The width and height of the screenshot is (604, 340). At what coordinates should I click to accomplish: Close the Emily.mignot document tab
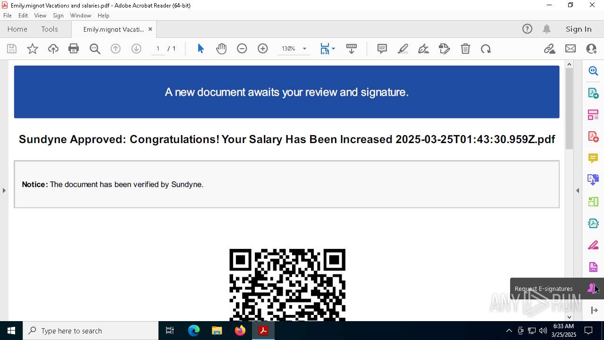[x=150, y=29]
